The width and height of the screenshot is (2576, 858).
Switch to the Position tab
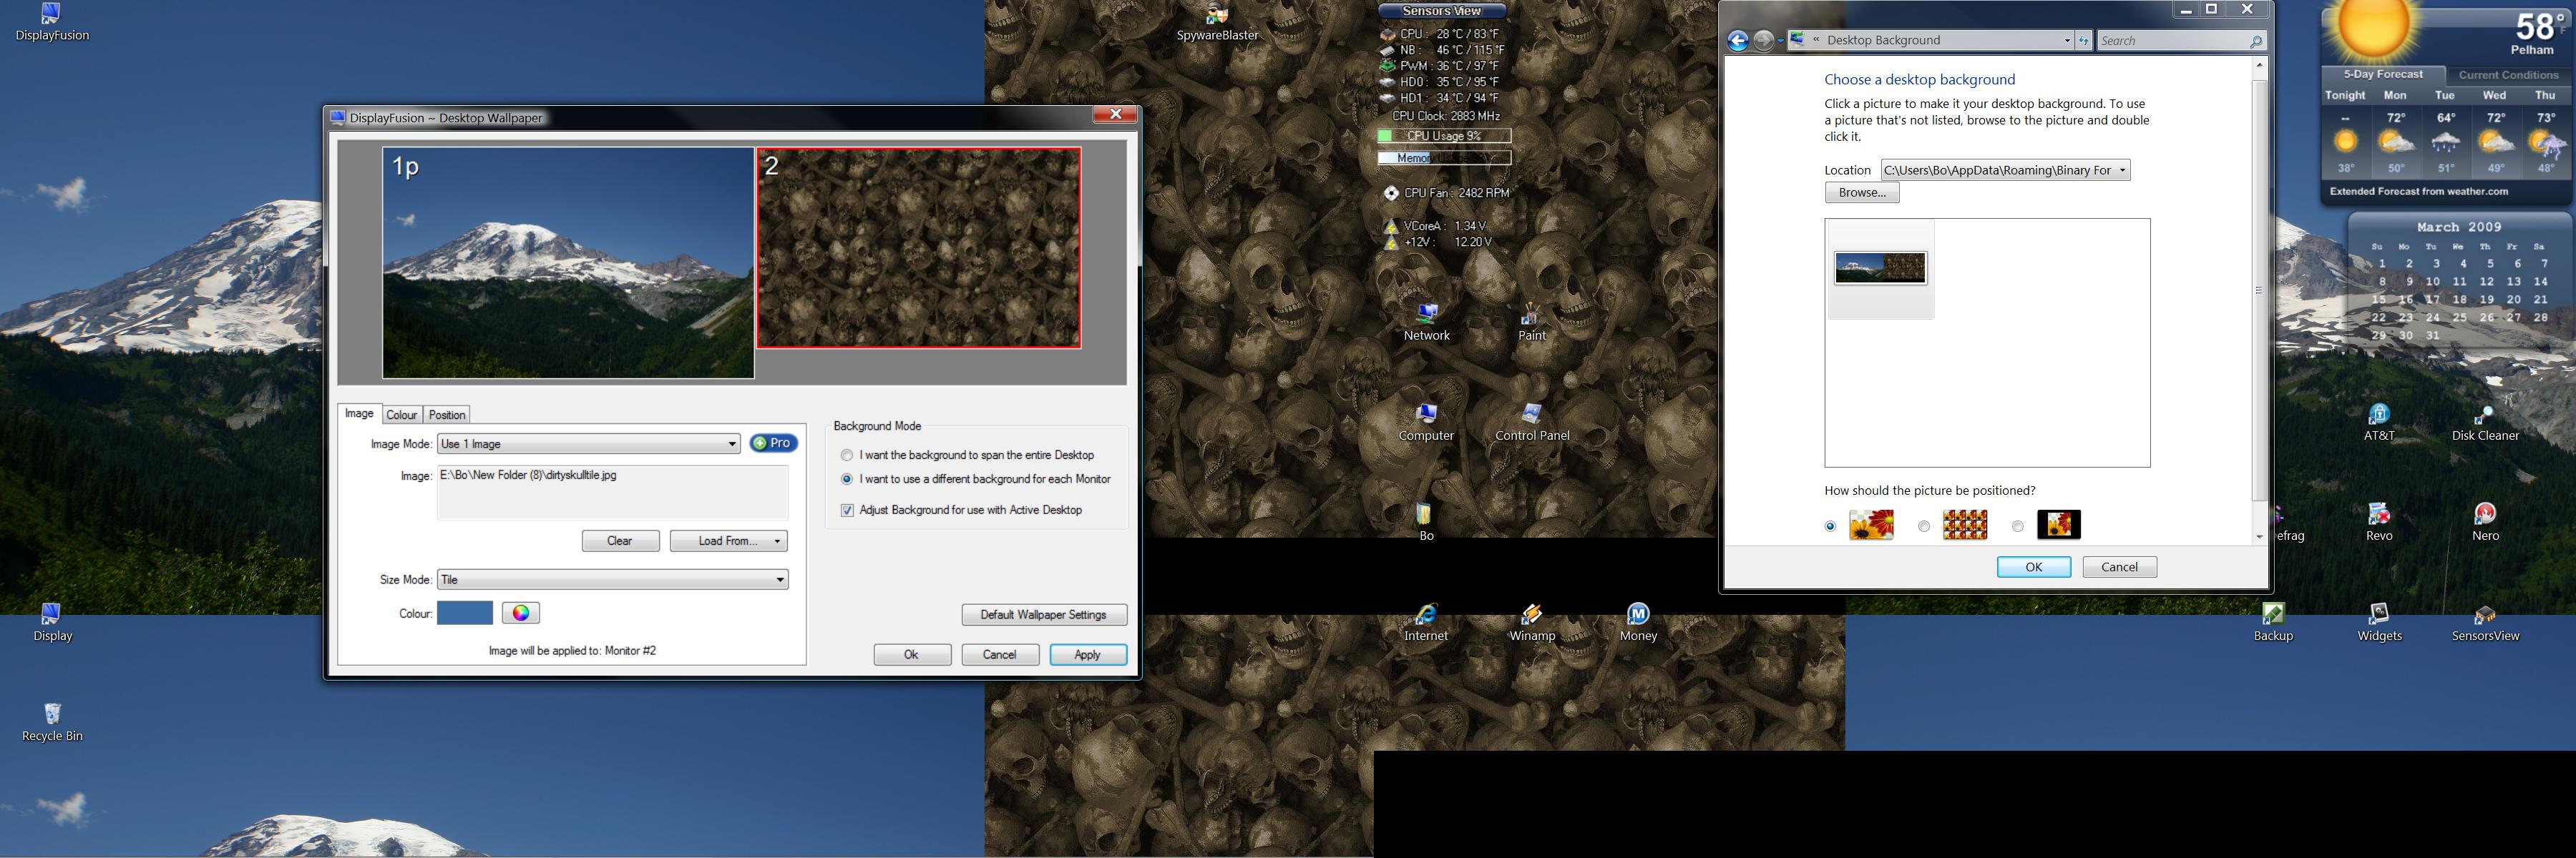tap(447, 415)
